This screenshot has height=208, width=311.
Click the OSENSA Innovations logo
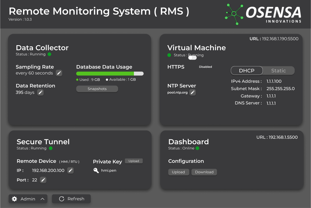262,14
